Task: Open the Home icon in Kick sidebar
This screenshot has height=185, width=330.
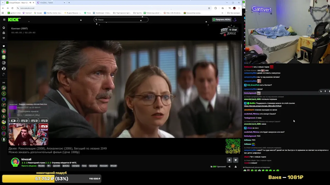Action: click(4, 27)
